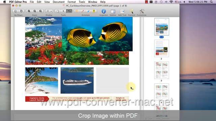Click the empty gray image placeholder
Image resolution: width=216 pixels, height=121 pixels.
click(x=112, y=80)
